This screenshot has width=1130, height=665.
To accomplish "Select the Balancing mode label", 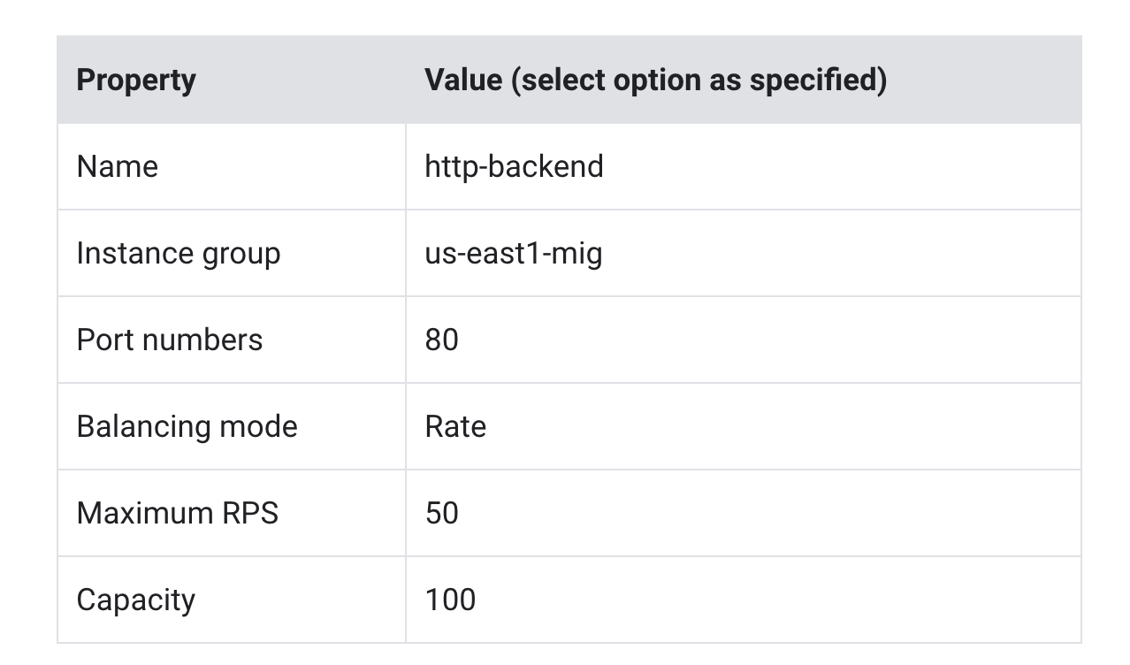I will [187, 426].
